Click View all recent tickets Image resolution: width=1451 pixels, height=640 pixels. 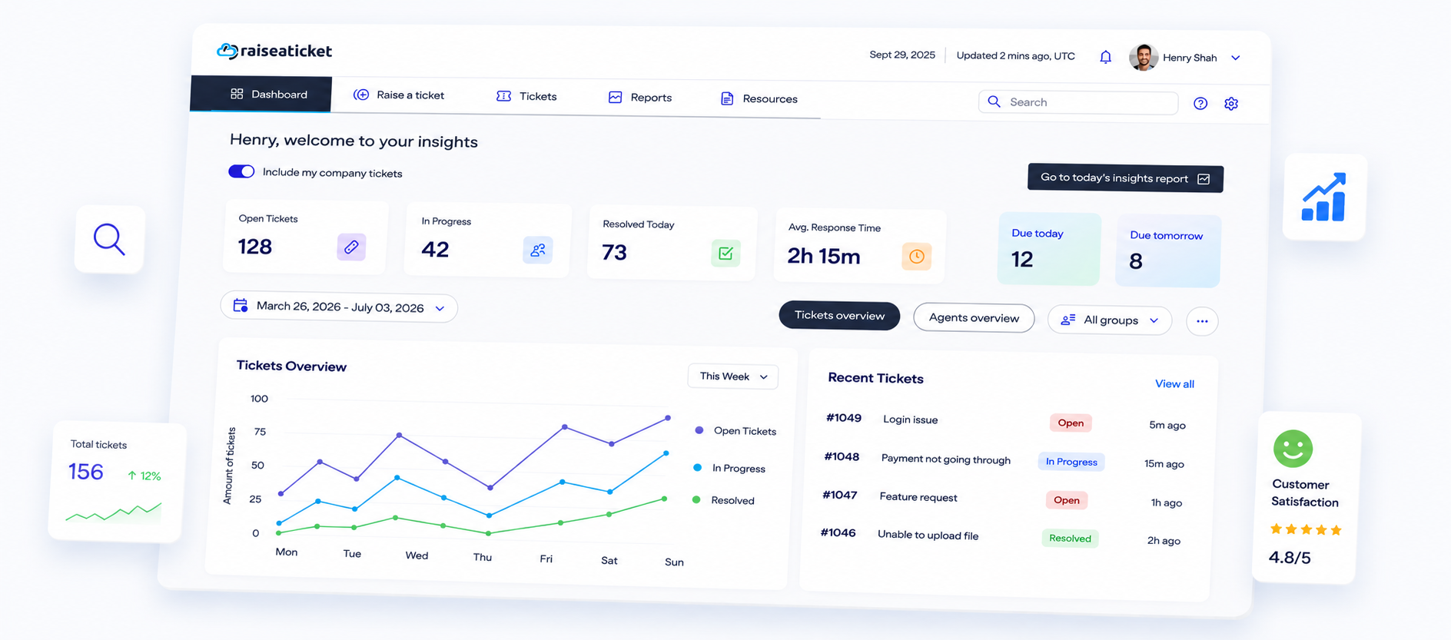(x=1174, y=384)
